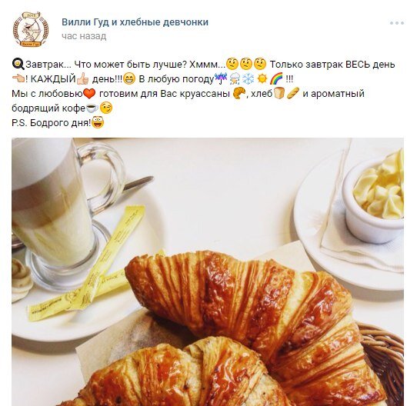Screen dimensions: 417x406
Task: Open the Вилли Гуд group avatar logo
Action: pos(31,29)
